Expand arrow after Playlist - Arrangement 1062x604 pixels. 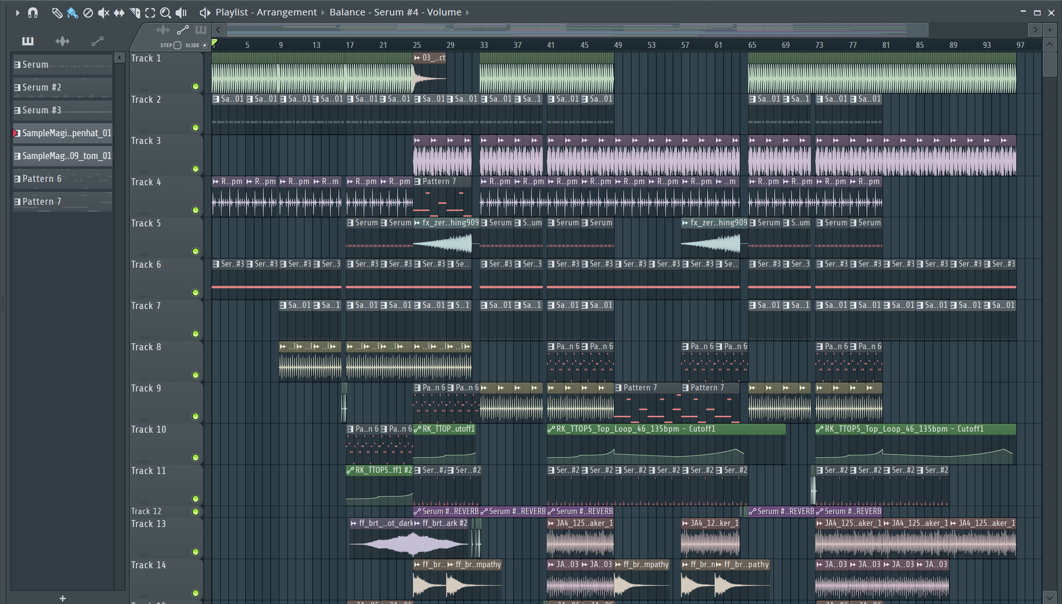tap(323, 13)
